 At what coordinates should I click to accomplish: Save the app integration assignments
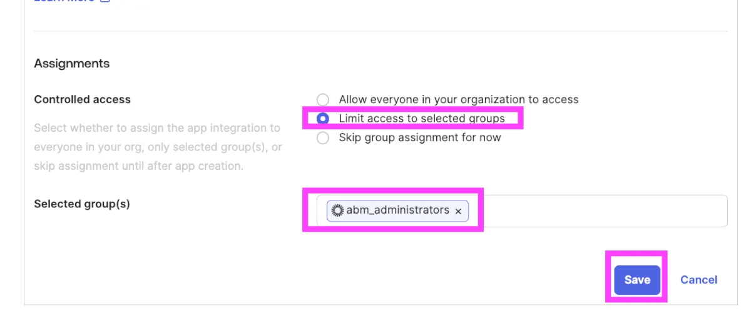636,280
